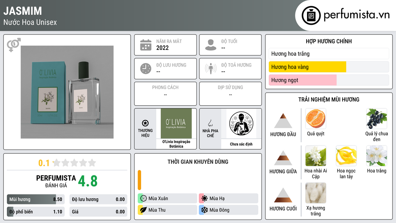
Task: Click the perfumista.vn perfume bottle logo icon
Action: coord(311,15)
